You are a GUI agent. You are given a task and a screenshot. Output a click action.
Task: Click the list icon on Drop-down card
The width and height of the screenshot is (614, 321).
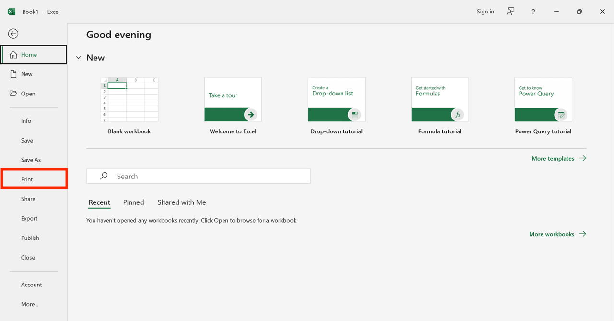tap(354, 115)
